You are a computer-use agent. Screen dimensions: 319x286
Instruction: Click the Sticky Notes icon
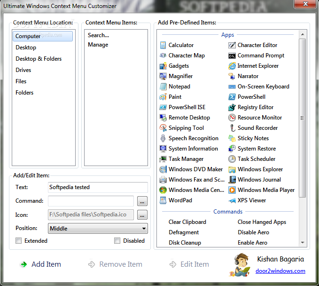232,138
